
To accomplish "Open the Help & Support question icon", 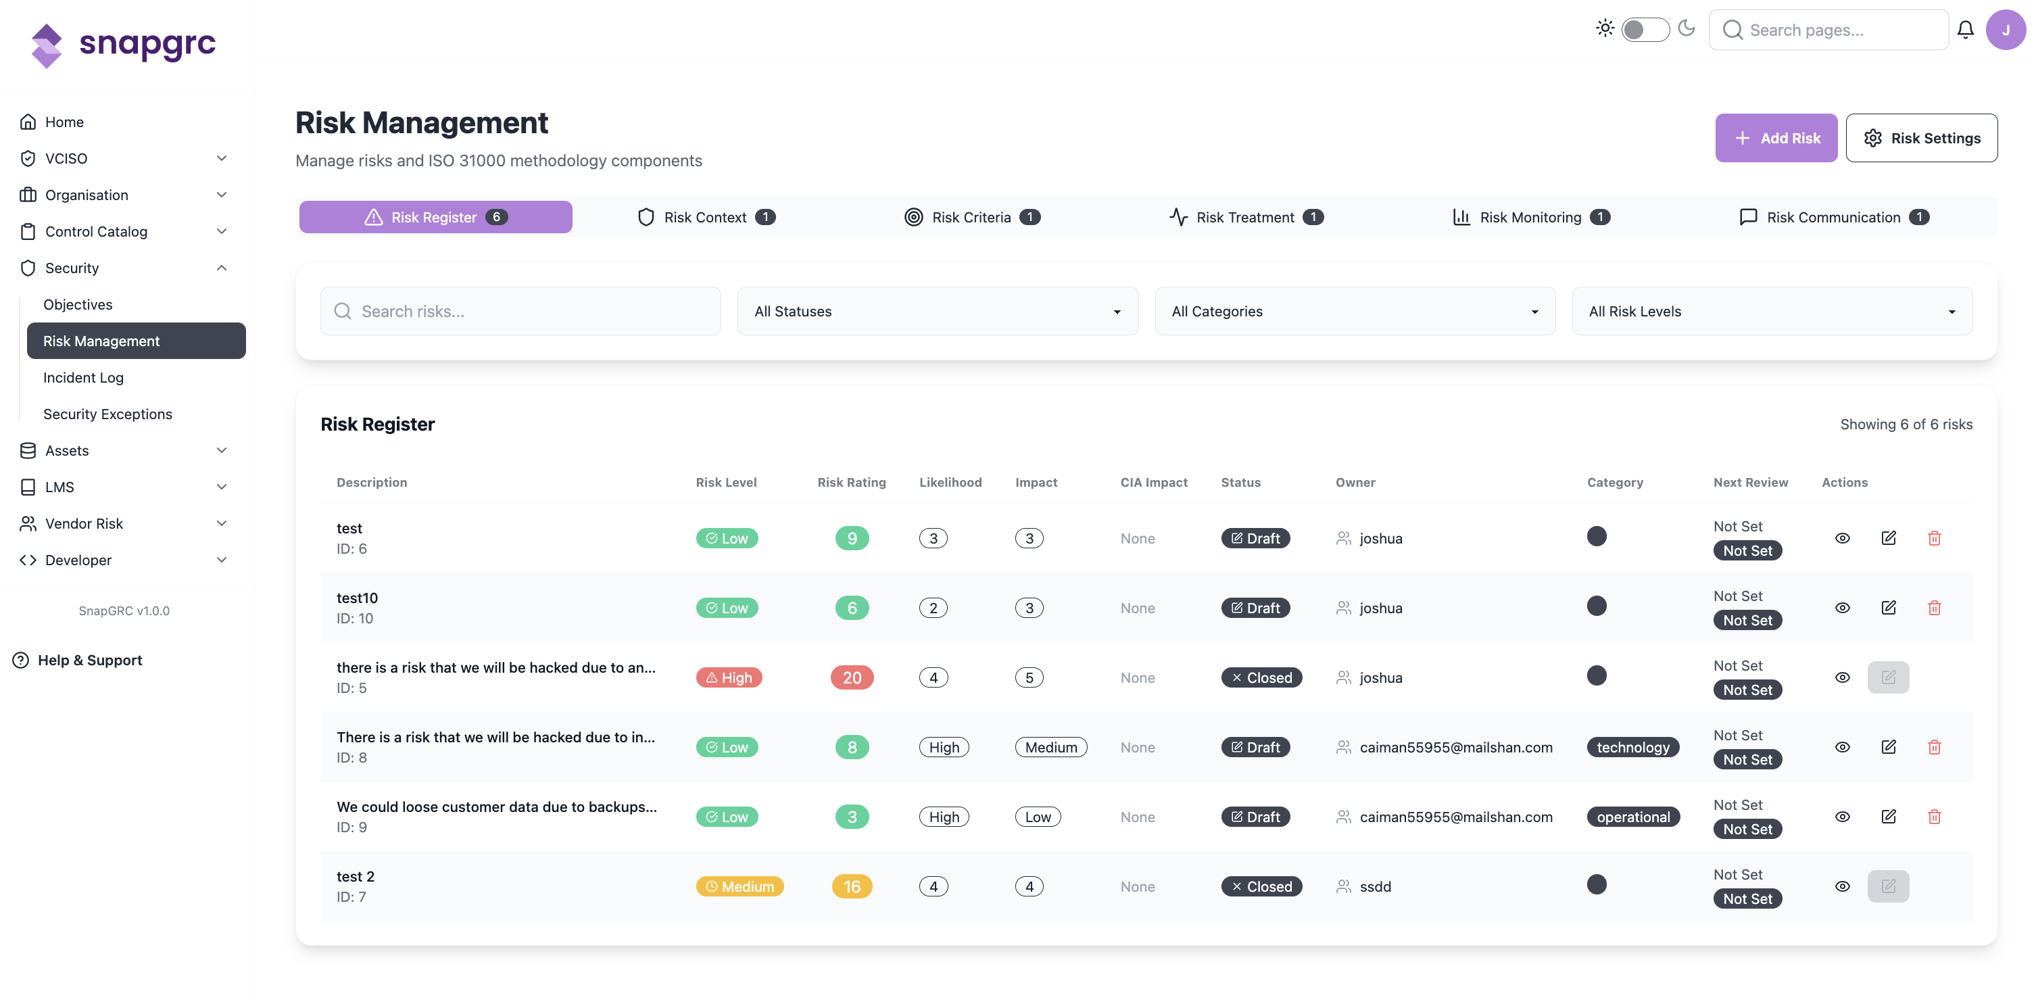I will point(20,660).
